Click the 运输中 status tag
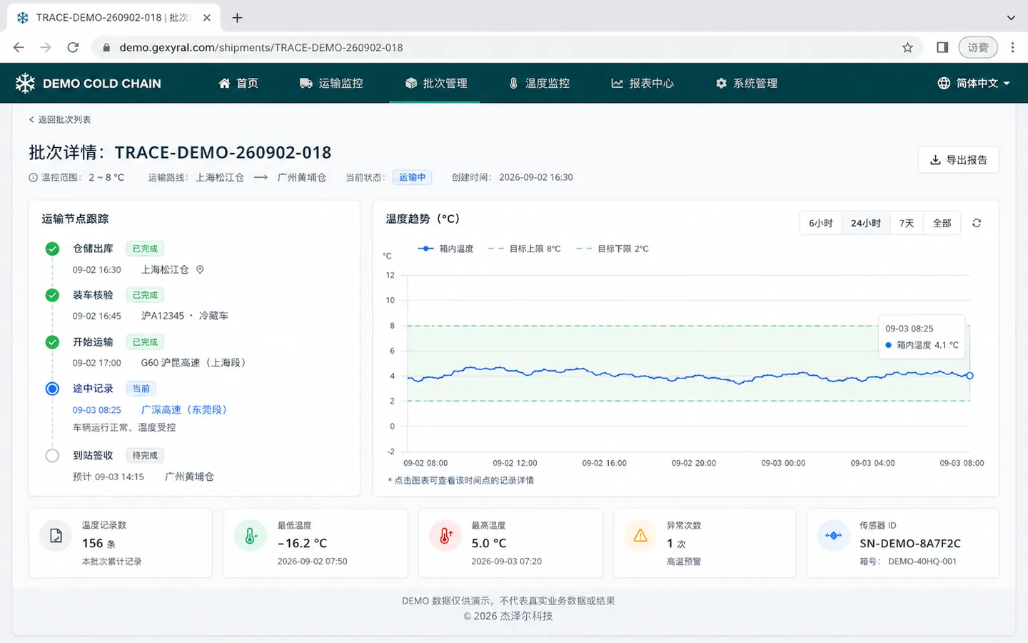 (412, 177)
